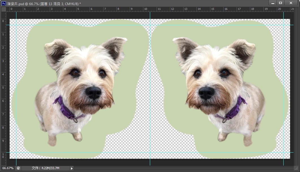The image size is (300, 172).
Task: Click the 66.67% zoom level field
Action: tap(8, 168)
